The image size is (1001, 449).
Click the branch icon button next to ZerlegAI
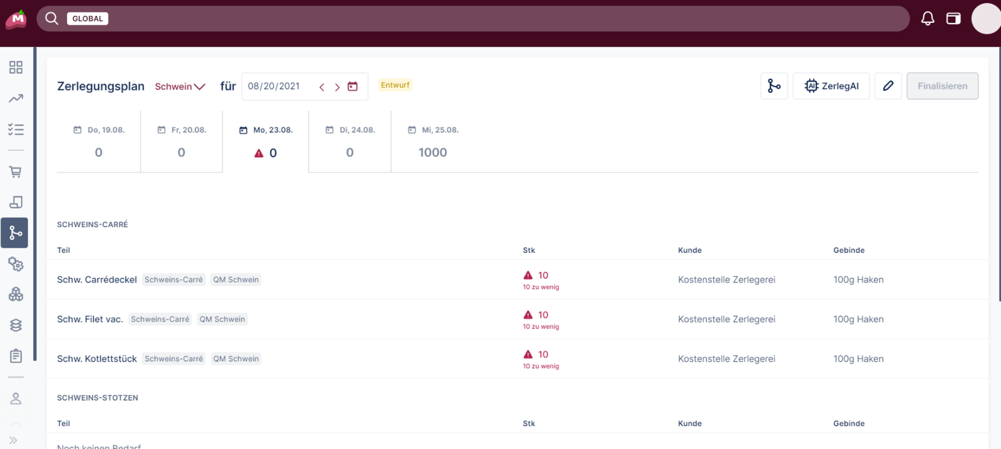[x=774, y=86]
